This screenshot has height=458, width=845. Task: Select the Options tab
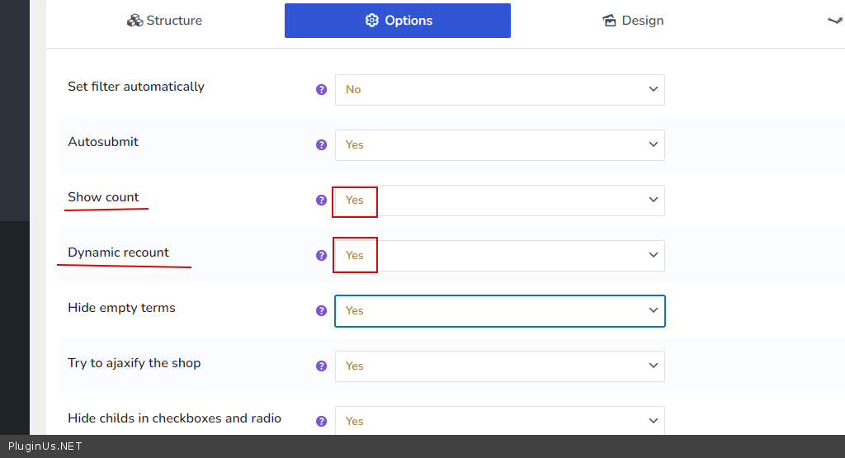click(398, 21)
